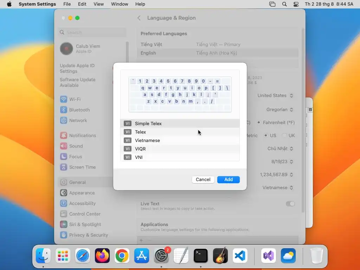
Task: Select Telex input source row
Action: click(x=180, y=132)
